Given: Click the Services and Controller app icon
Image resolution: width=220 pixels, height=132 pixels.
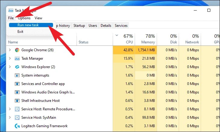Looking at the screenshot, I should coord(17,84).
